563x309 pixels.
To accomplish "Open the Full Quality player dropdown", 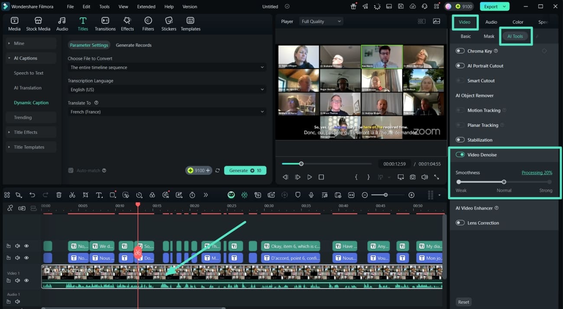I will pos(321,21).
